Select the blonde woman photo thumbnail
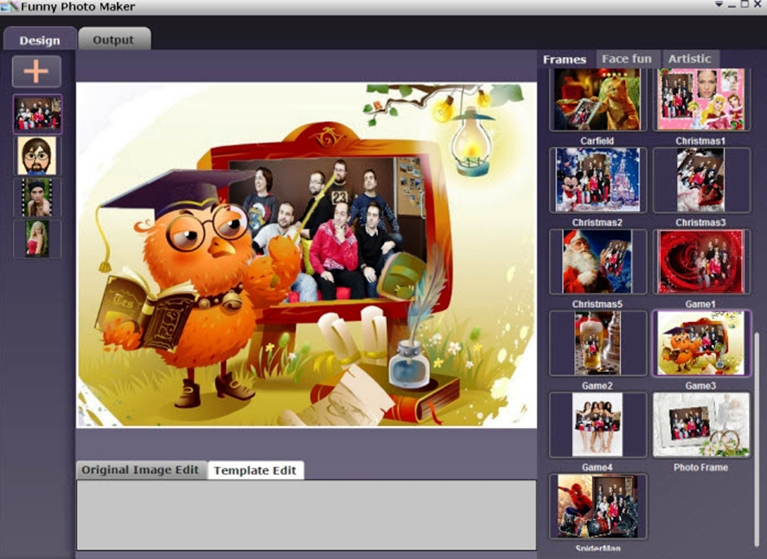This screenshot has height=559, width=767. click(37, 239)
